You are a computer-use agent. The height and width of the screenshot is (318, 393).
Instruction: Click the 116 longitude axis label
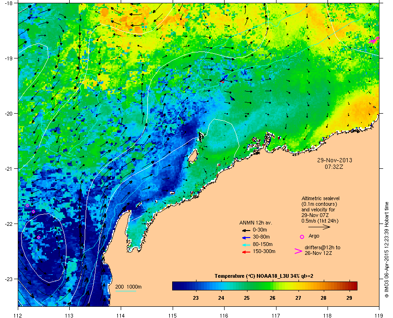(x=224, y=315)
